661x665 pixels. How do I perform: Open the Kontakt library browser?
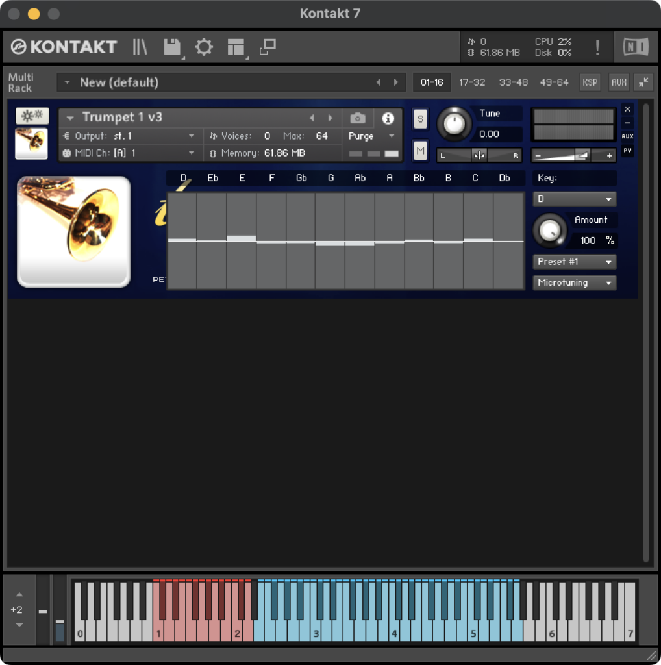click(140, 47)
